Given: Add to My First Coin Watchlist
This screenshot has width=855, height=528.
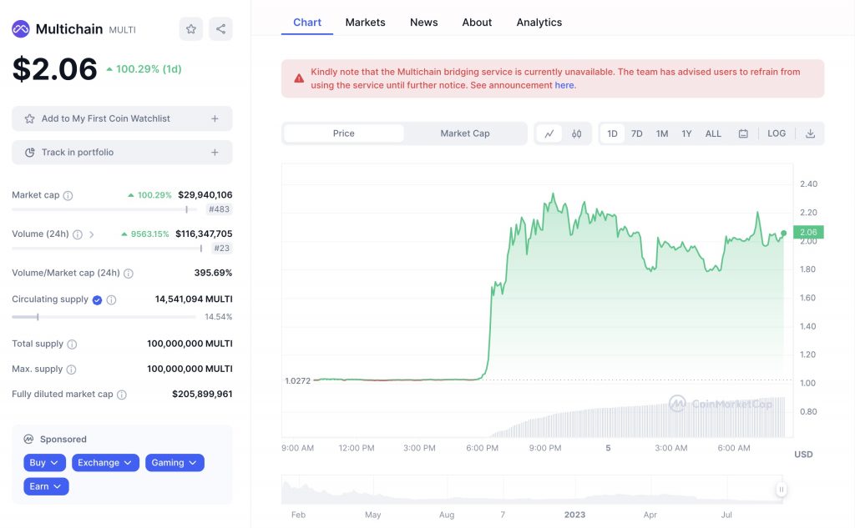Looking at the screenshot, I should (122, 118).
